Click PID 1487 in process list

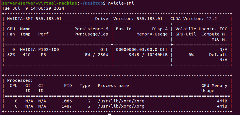67,106
